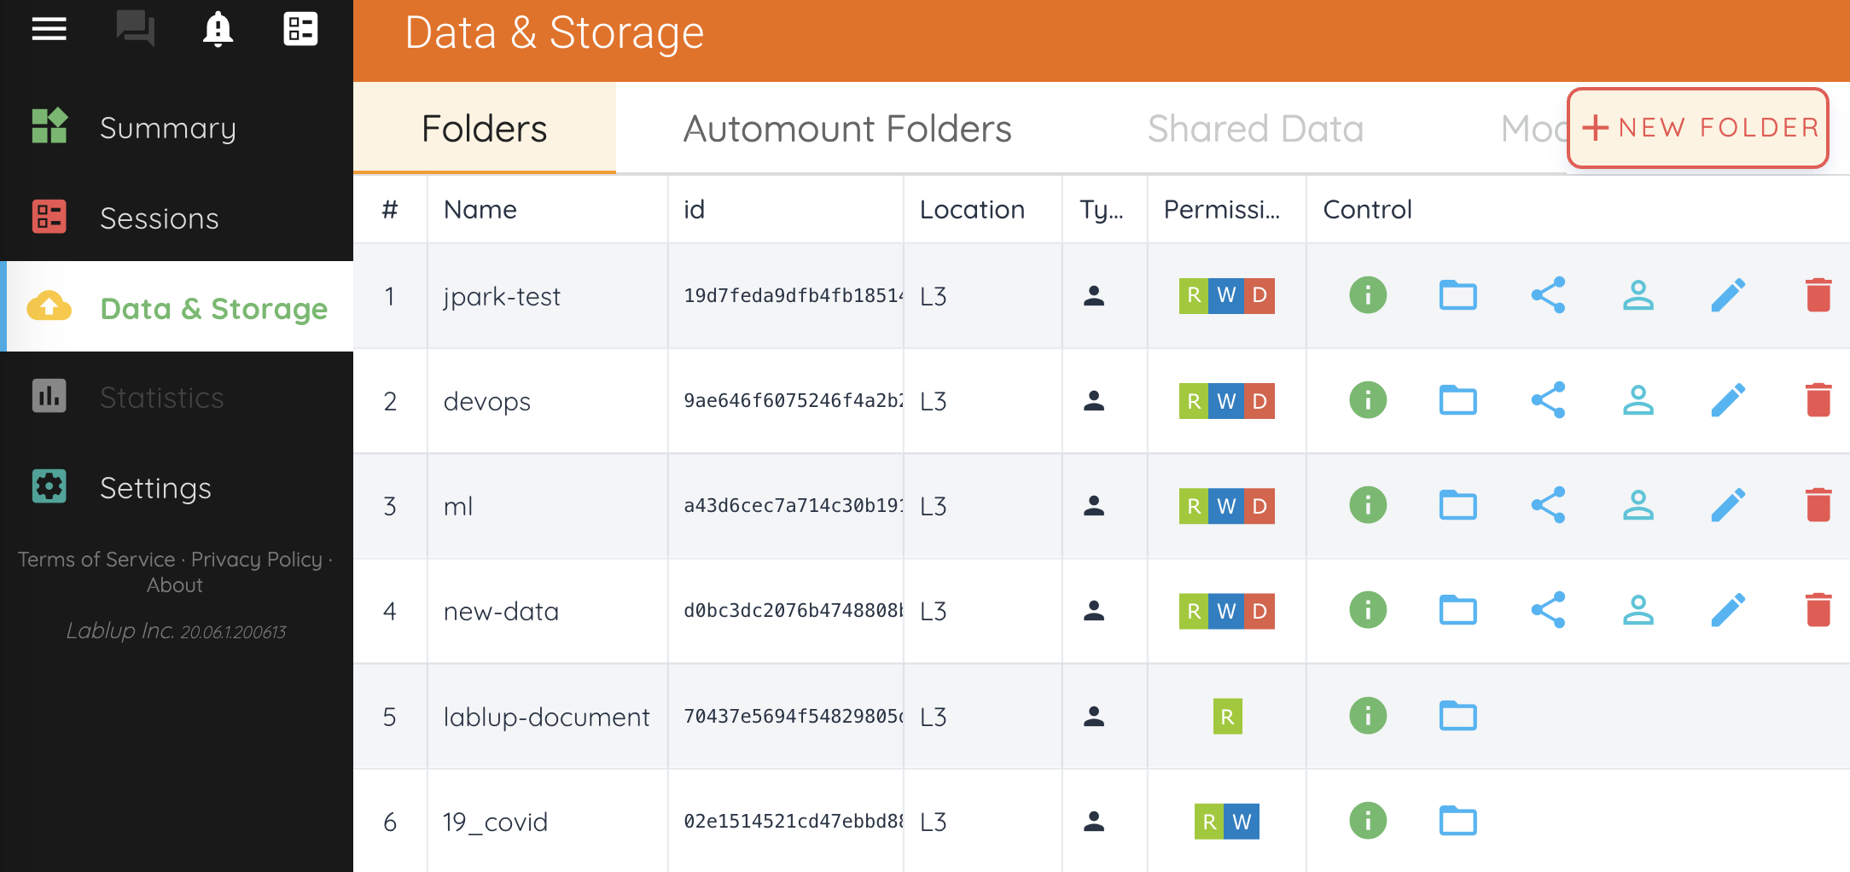This screenshot has width=1850, height=872.
Task: Open ml folder file browser icon
Action: click(1458, 505)
